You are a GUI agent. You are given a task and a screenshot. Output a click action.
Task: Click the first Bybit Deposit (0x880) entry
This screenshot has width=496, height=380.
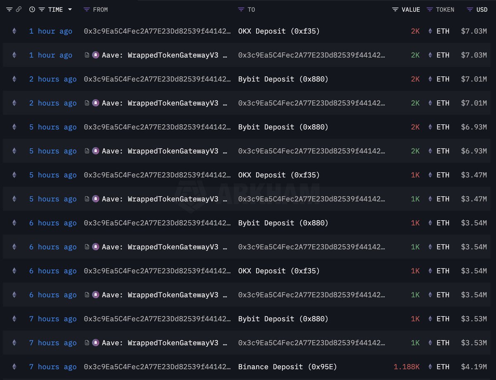[x=283, y=79]
